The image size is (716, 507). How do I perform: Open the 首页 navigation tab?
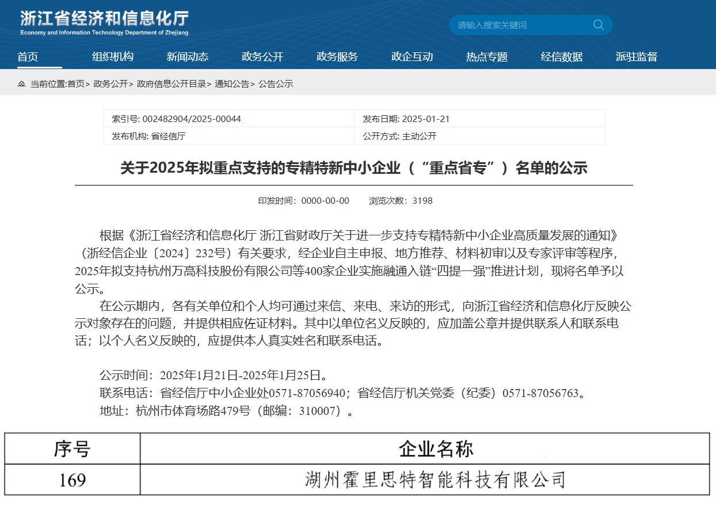coord(28,57)
